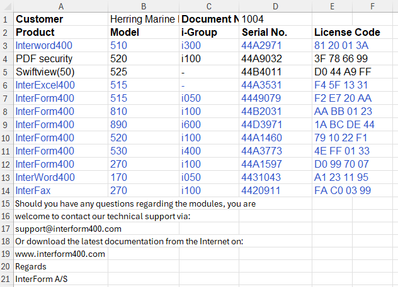Screen dimensions: 398x287
Task: Click serial number 44A1597
Action: tap(275, 164)
